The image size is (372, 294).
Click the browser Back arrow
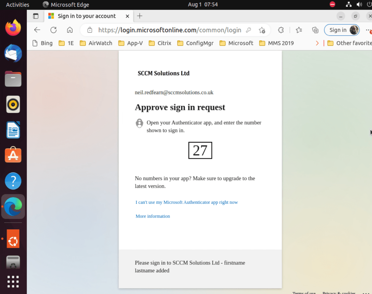(x=37, y=30)
